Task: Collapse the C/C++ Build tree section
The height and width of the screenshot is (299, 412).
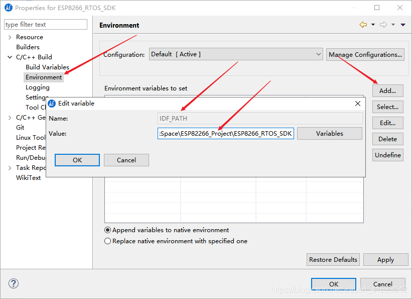Action: tap(10, 57)
